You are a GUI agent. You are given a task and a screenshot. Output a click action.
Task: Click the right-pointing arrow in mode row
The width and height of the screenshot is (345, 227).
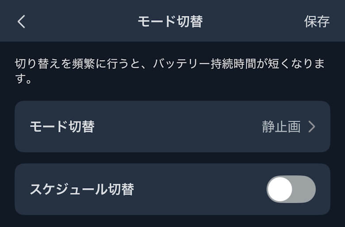[x=312, y=127]
